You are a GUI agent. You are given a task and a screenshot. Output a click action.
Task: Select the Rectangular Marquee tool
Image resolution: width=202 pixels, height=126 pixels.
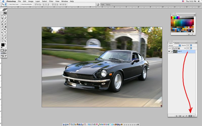(x=2, y=13)
